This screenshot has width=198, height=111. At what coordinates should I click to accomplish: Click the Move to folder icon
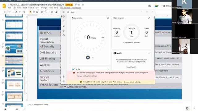pos(79,5)
